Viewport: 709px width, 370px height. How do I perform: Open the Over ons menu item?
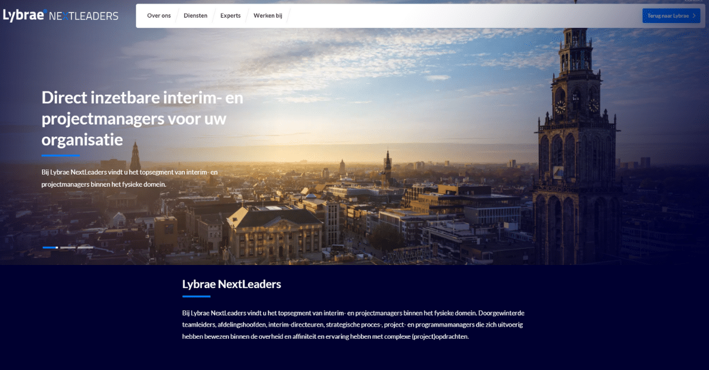coord(159,16)
